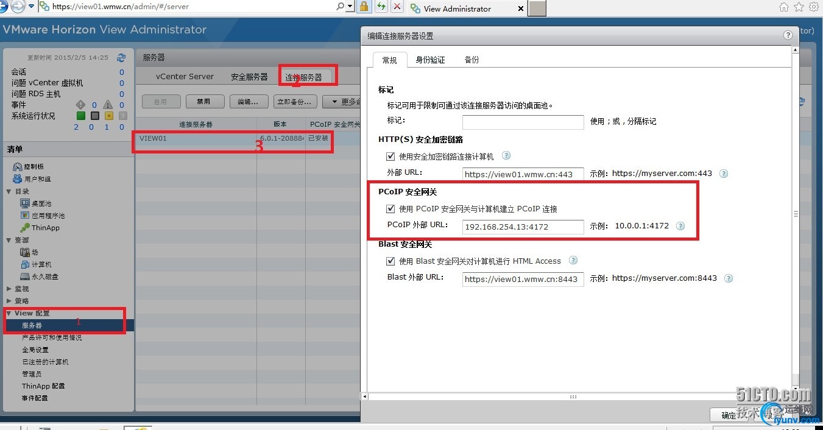Viewport: 823px width, 430px height.
Task: Click the browser refresh arrows icon
Action: click(381, 7)
